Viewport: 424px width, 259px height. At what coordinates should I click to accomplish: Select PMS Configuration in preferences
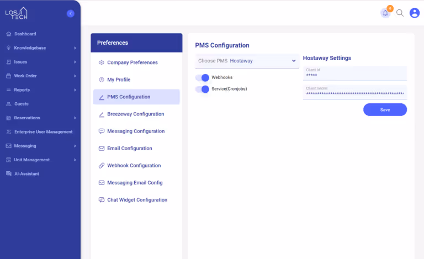point(136,97)
